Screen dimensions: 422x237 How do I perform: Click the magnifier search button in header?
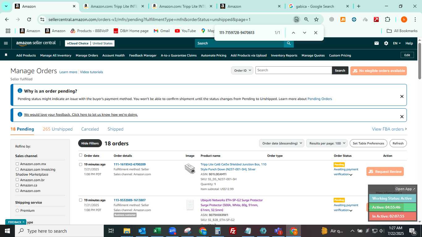pos(289,43)
